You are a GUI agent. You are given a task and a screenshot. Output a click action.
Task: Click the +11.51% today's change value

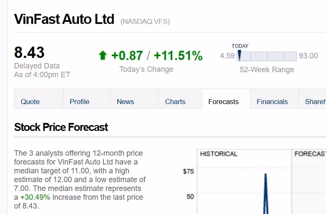(x=178, y=56)
